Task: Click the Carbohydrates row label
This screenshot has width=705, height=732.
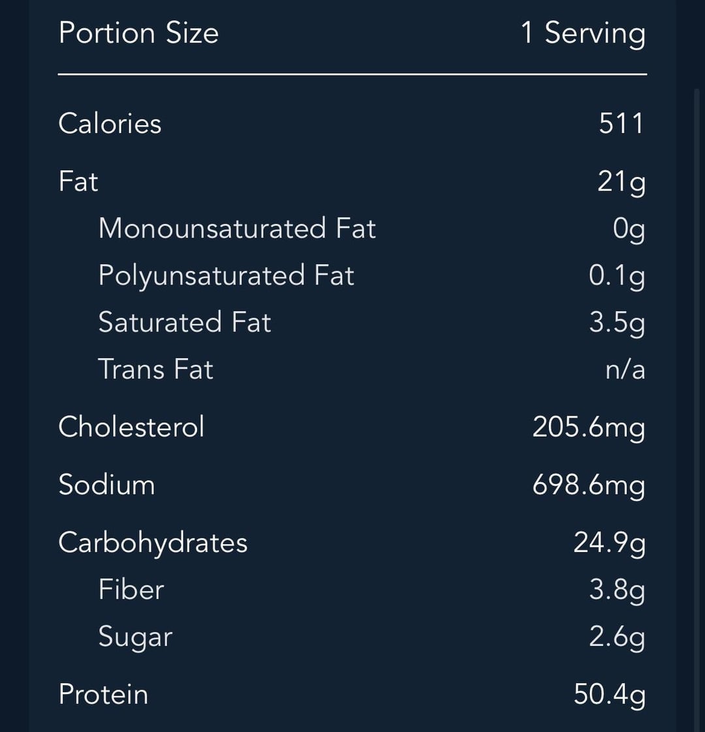Action: (153, 543)
